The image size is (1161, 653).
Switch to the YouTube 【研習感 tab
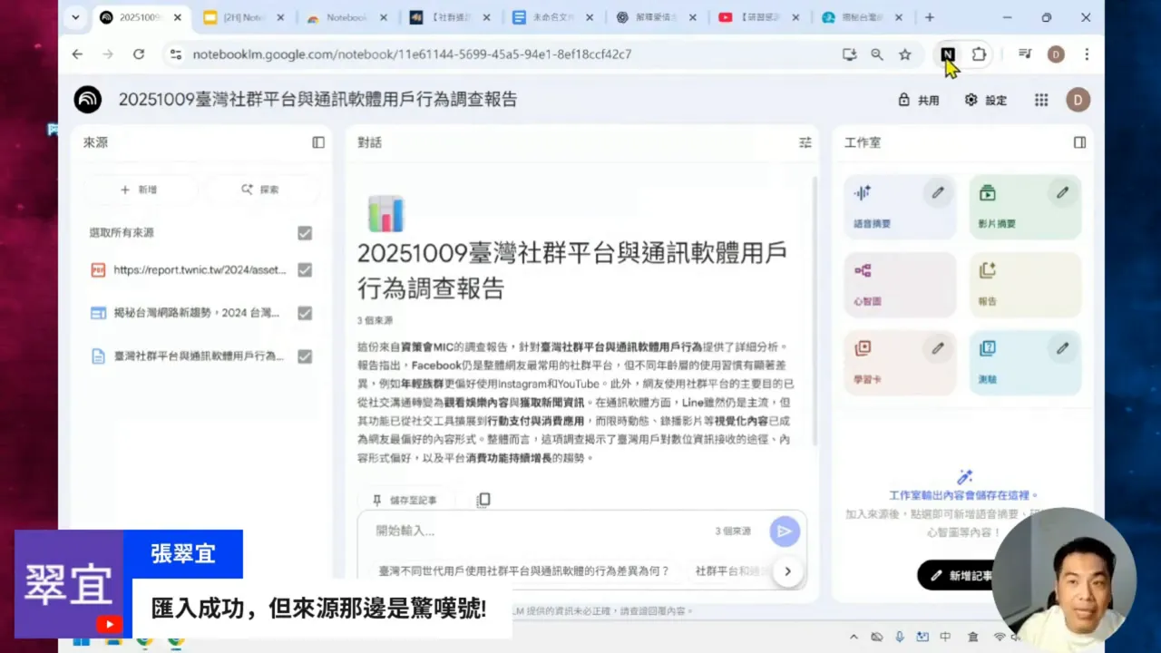pyautogui.click(x=760, y=17)
